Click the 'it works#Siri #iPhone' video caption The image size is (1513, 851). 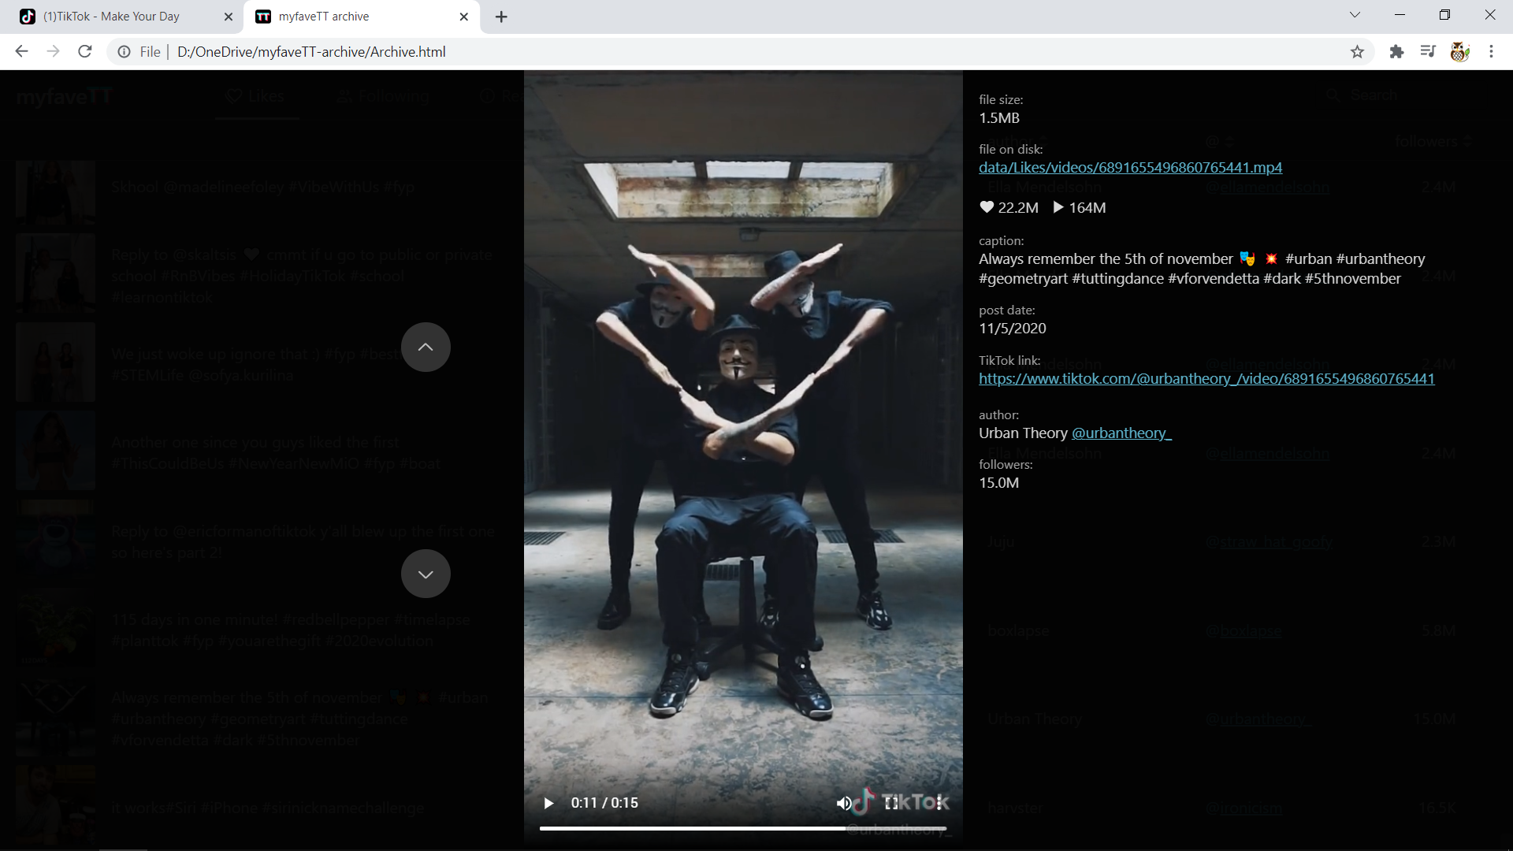[268, 808]
